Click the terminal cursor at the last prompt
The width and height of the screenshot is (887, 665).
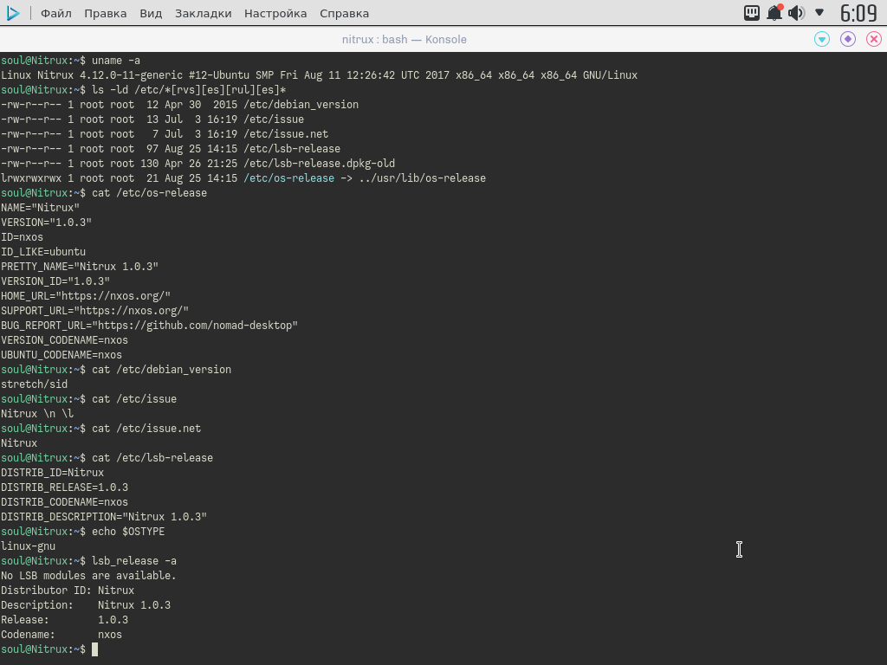95,649
